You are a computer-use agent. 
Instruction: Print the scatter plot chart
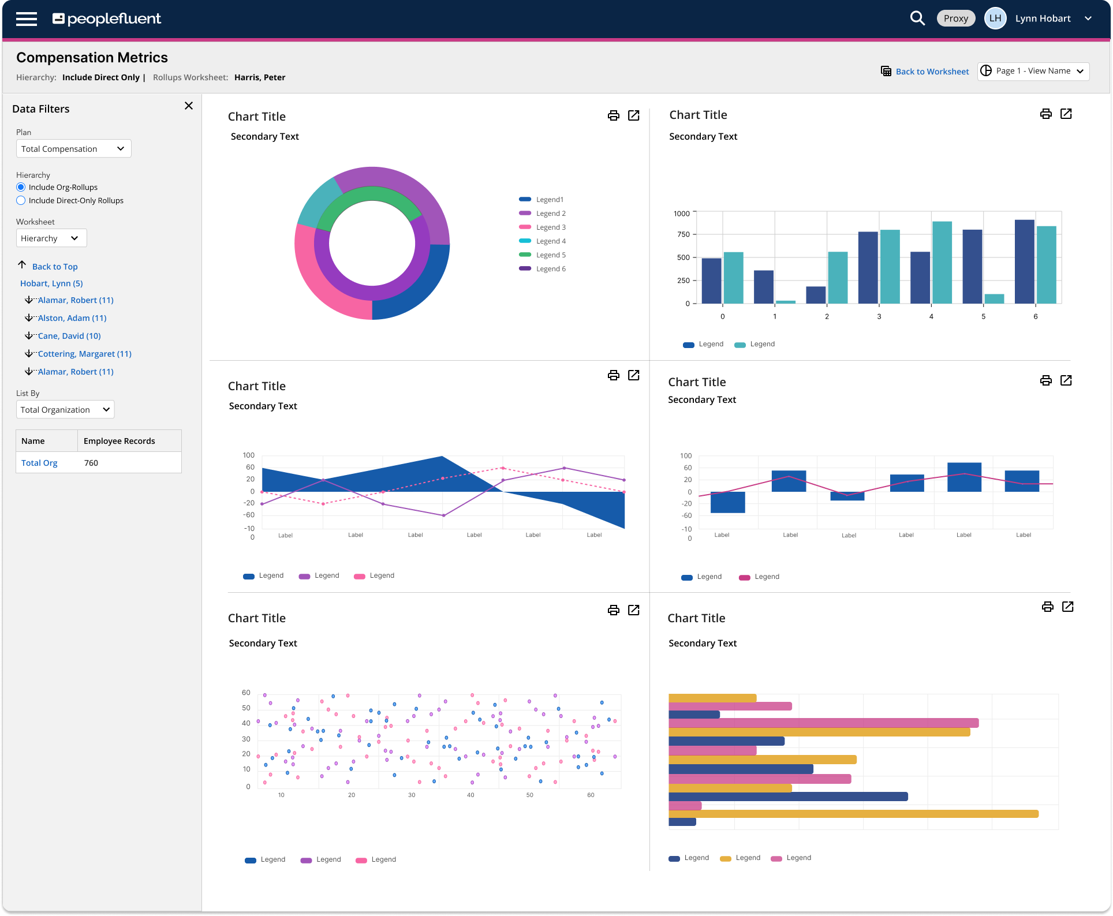[613, 610]
